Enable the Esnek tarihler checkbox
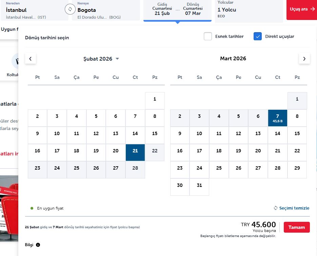The height and width of the screenshot is (256, 317). (x=208, y=36)
